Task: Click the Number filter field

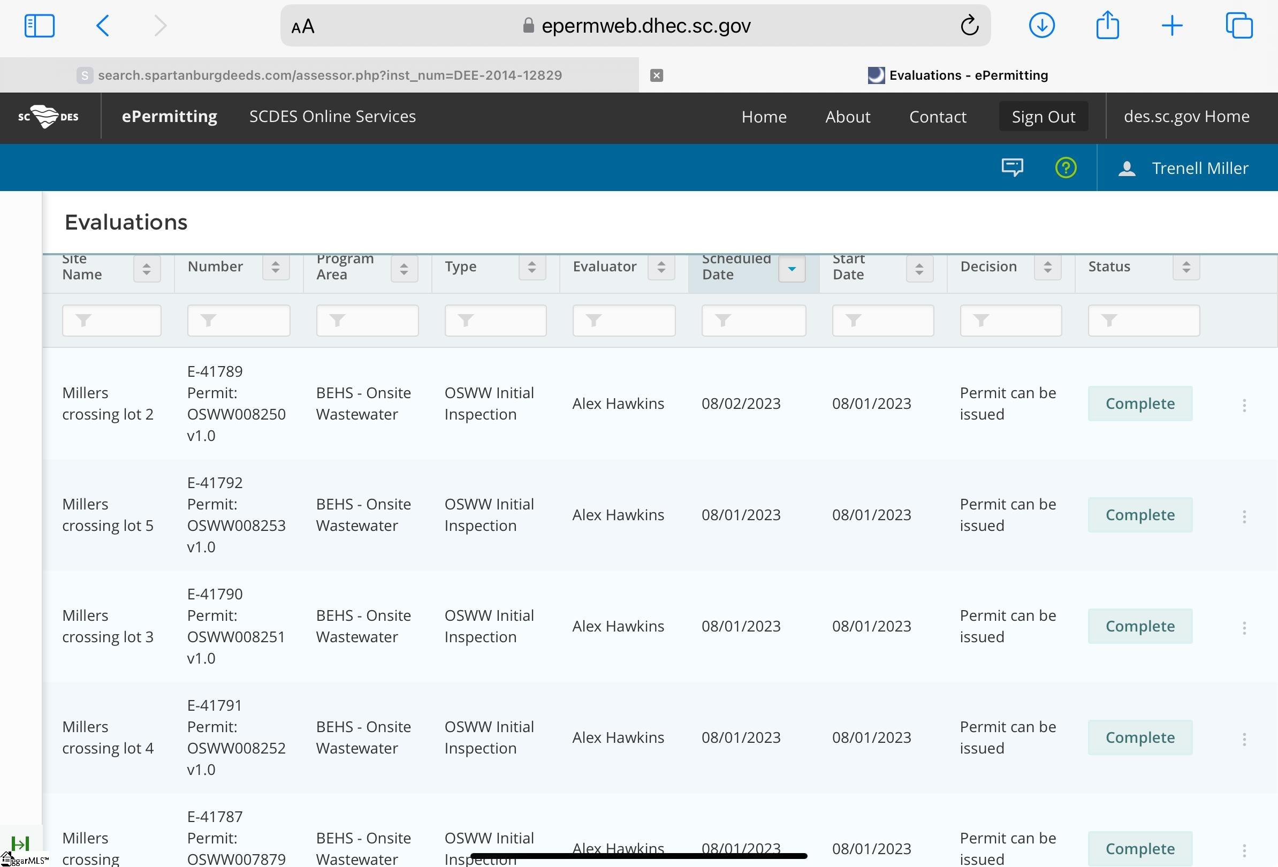Action: coord(239,321)
